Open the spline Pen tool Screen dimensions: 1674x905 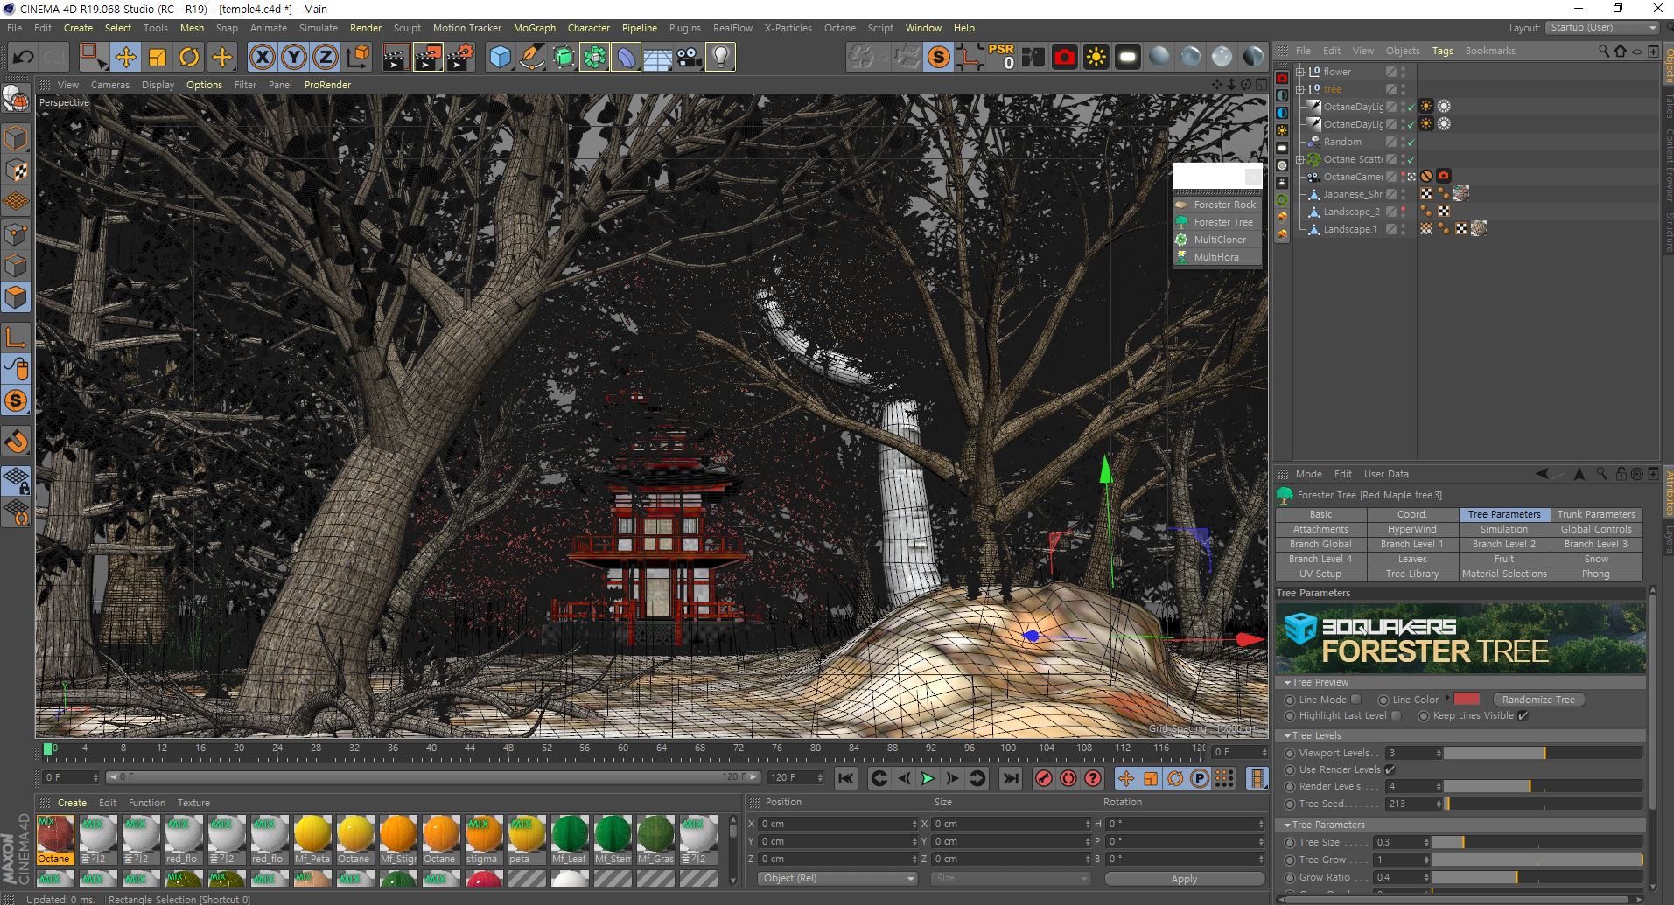tap(531, 58)
